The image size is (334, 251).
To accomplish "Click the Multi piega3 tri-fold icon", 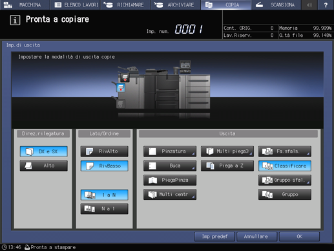I will click(x=210, y=151).
